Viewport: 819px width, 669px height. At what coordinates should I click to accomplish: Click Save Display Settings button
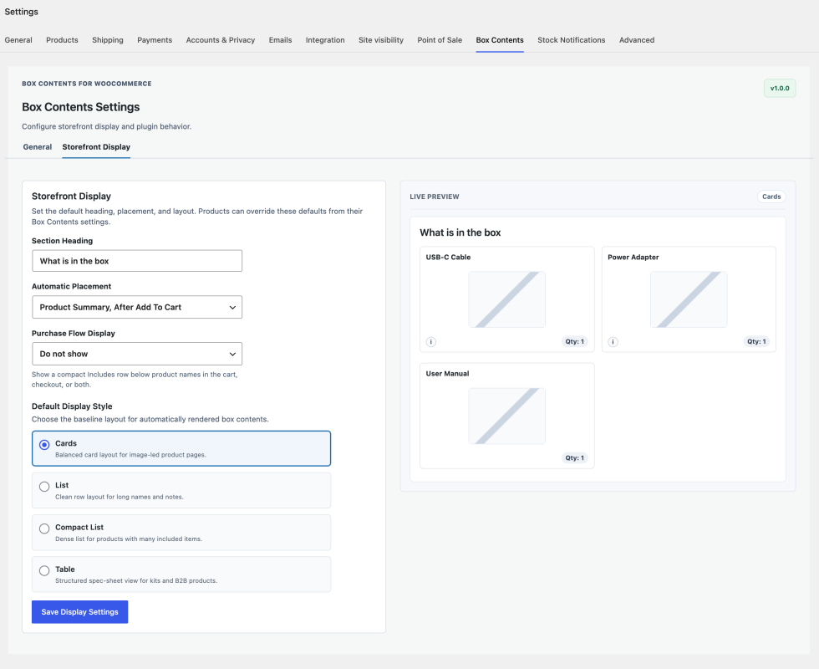point(80,612)
